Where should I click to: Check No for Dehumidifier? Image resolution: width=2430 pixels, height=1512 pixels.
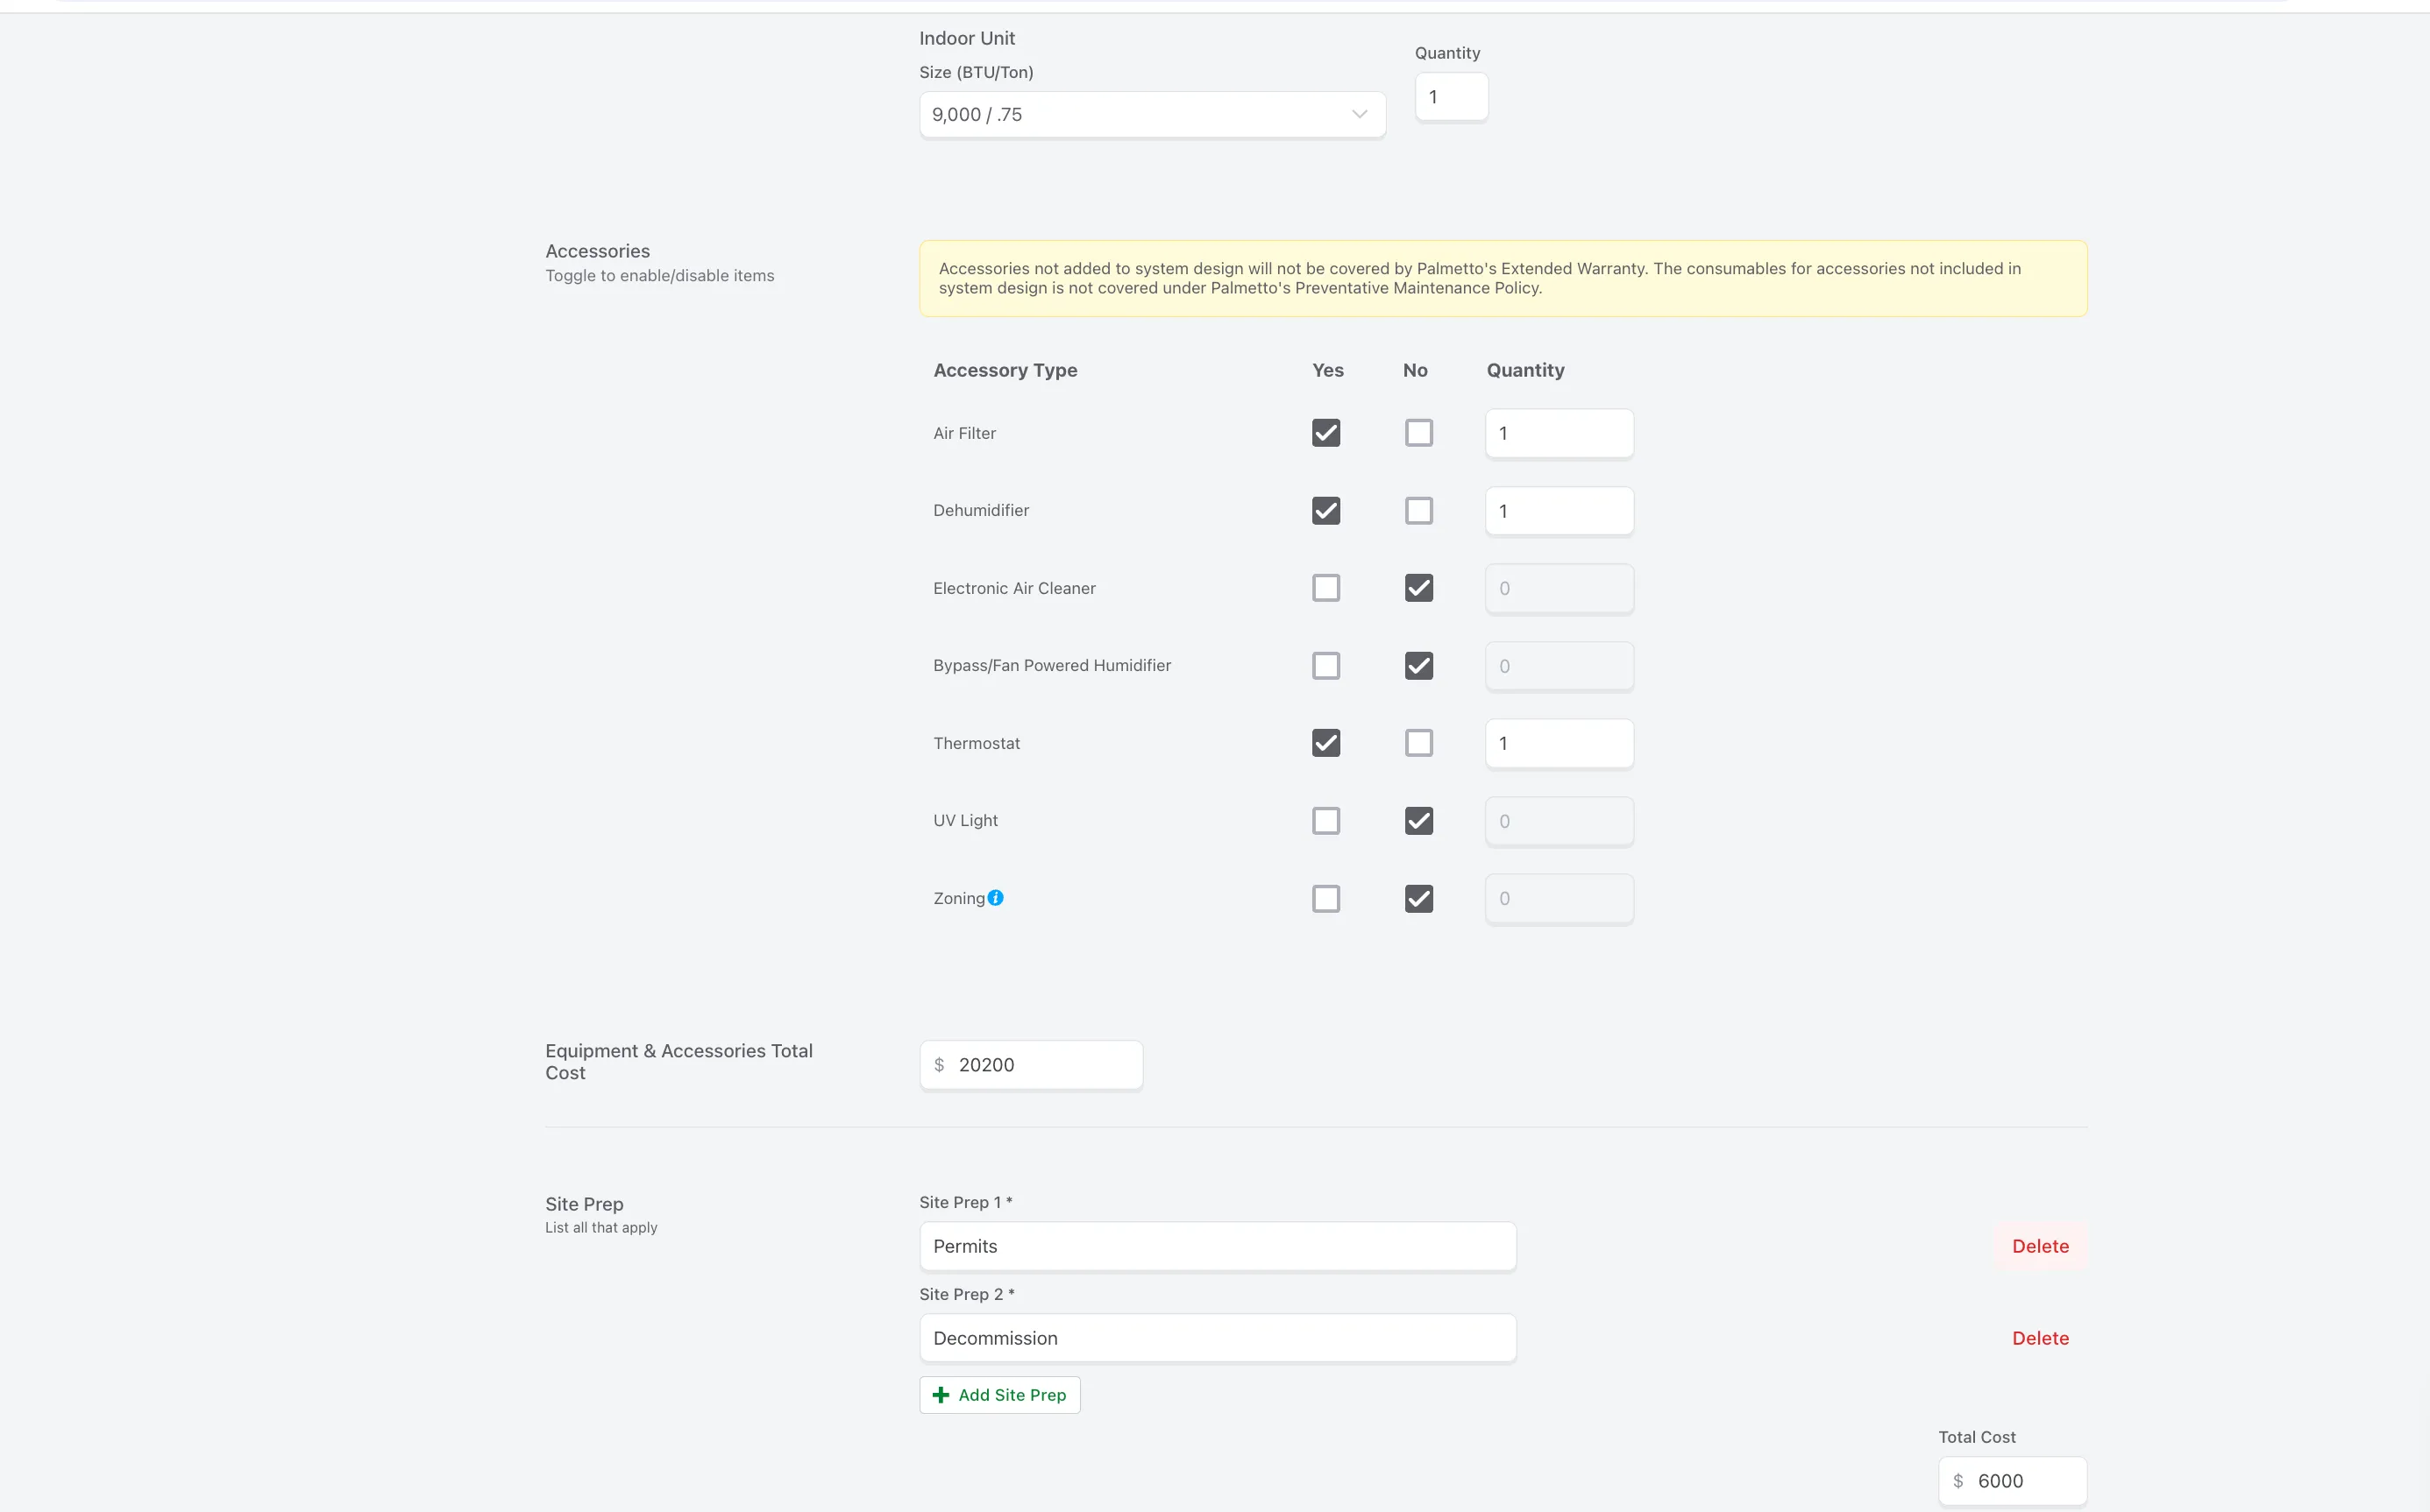1418,511
